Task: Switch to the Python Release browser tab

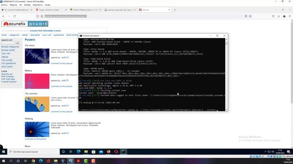Action: click(86, 10)
